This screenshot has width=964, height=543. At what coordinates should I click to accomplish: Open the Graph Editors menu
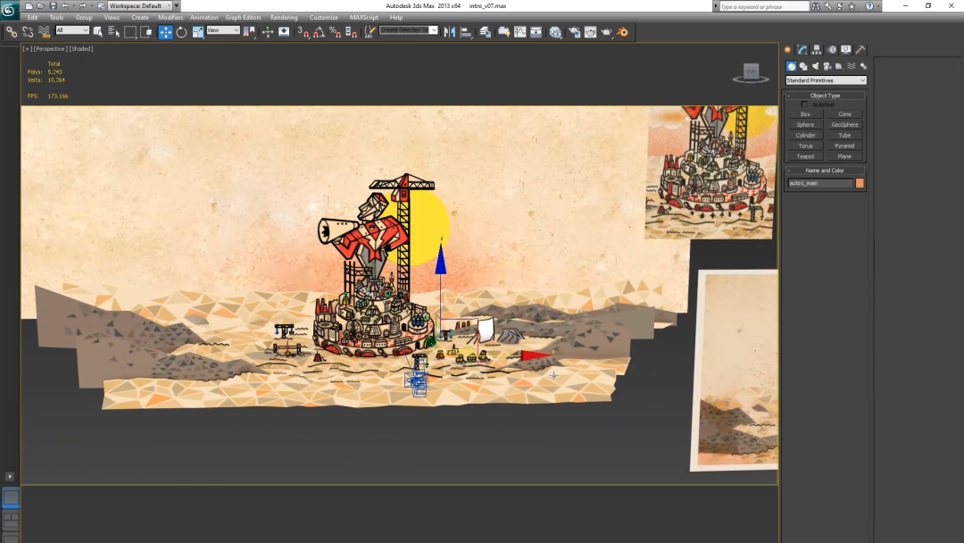[243, 17]
